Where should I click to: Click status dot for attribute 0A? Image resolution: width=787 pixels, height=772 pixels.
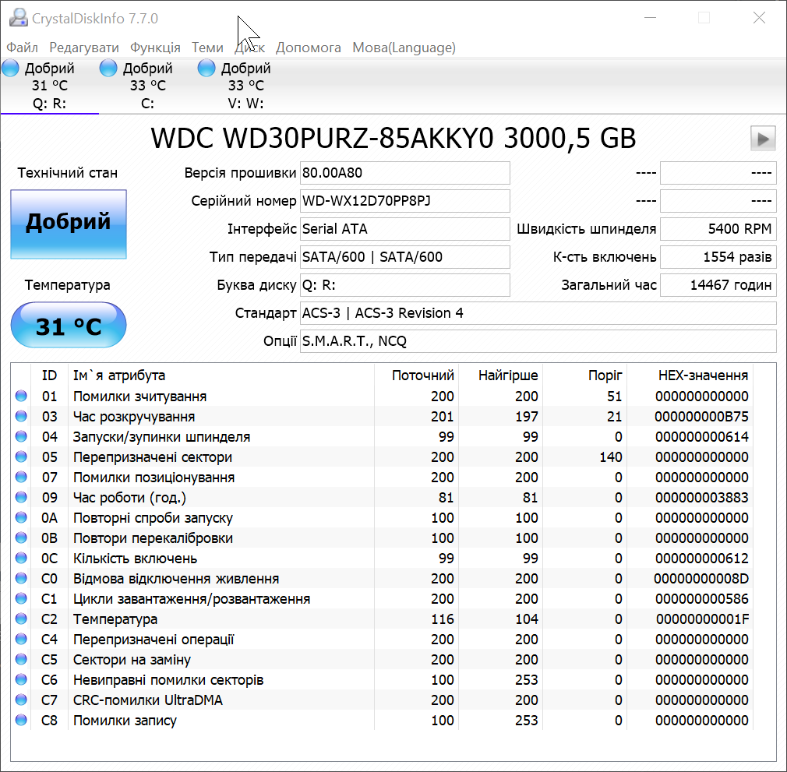pos(21,518)
